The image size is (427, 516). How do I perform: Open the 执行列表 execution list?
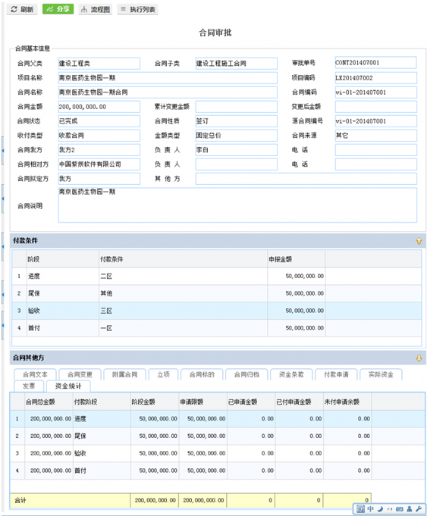point(137,9)
